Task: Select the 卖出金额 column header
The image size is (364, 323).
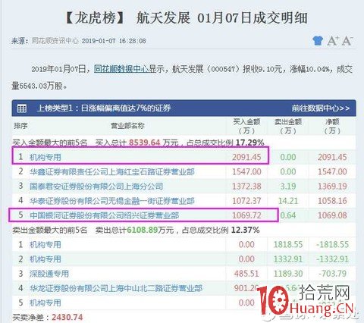Action: click(x=288, y=126)
